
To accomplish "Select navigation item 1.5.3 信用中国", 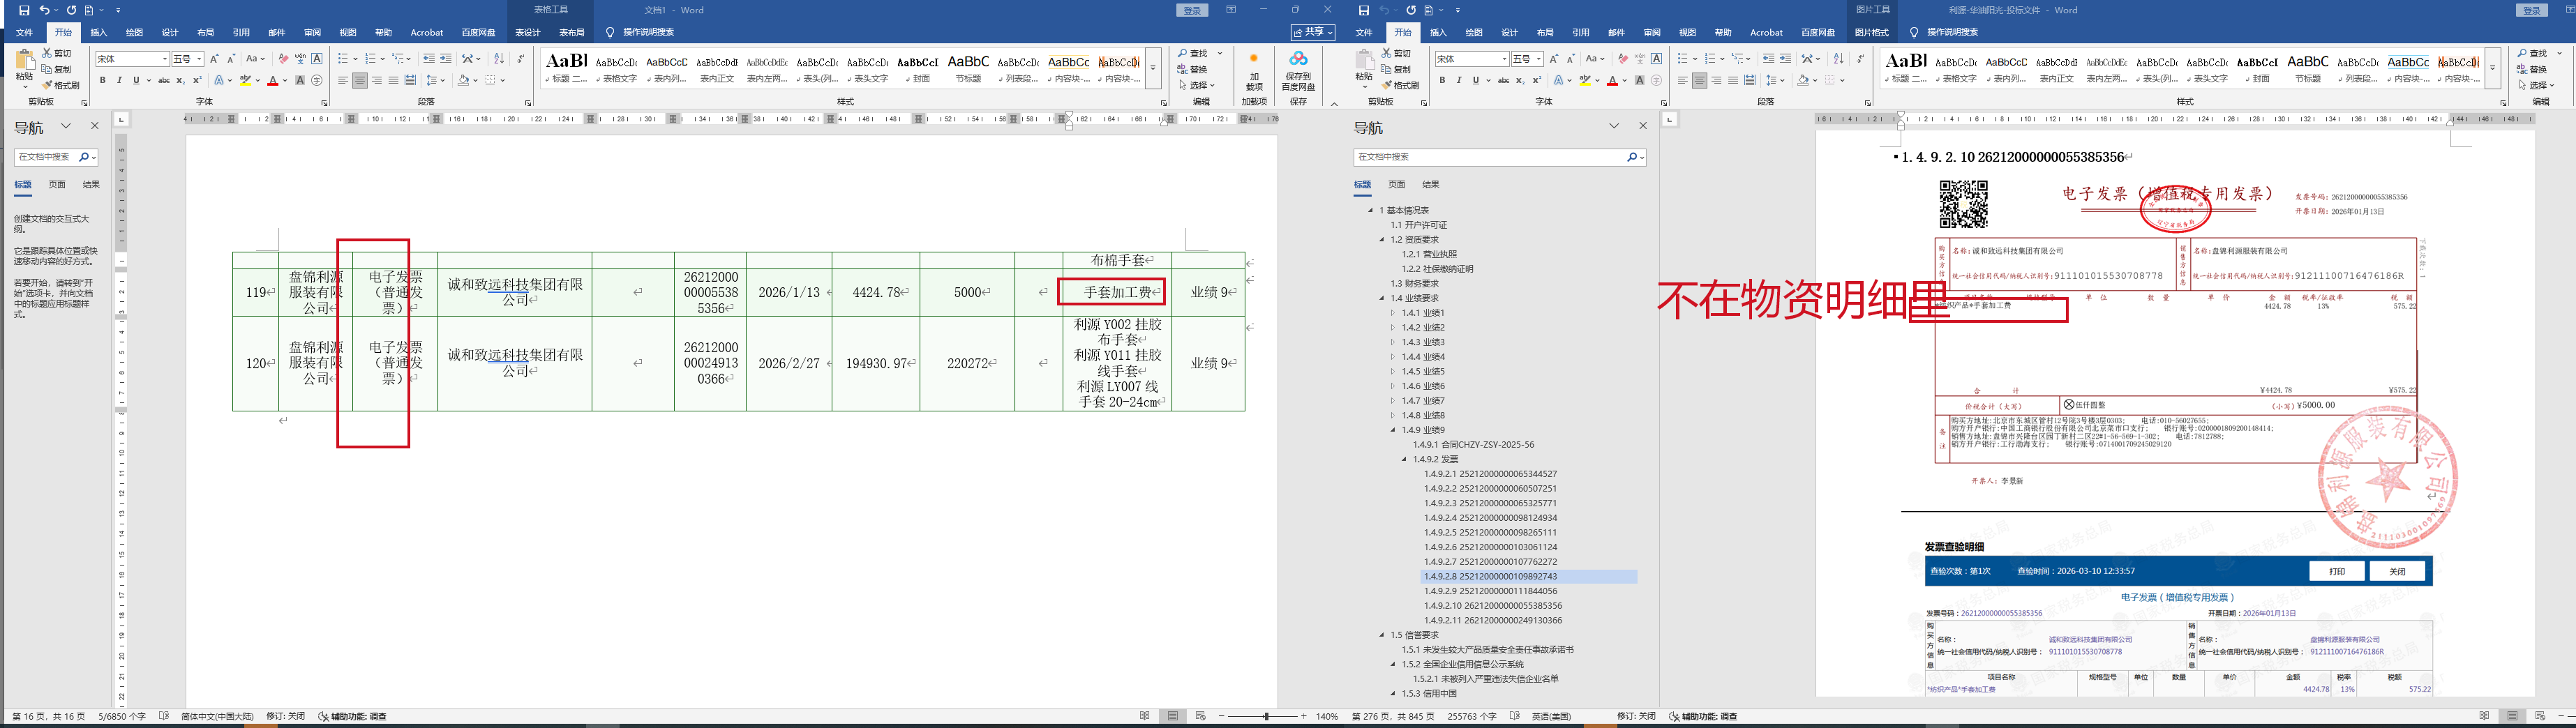I will point(1429,693).
